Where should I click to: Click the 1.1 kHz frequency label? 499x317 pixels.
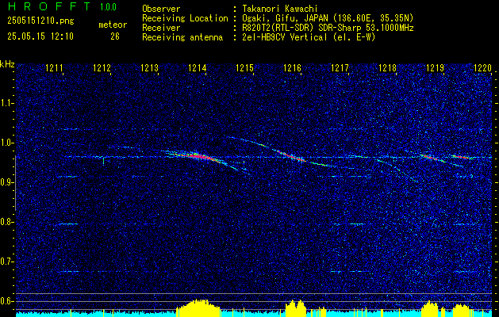[x=7, y=103]
